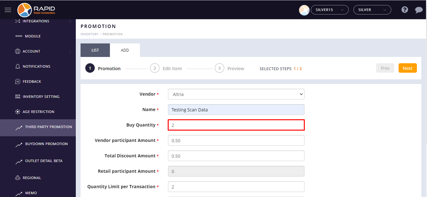Select step 1 Promotion
This screenshot has height=197, width=427.
tap(103, 68)
